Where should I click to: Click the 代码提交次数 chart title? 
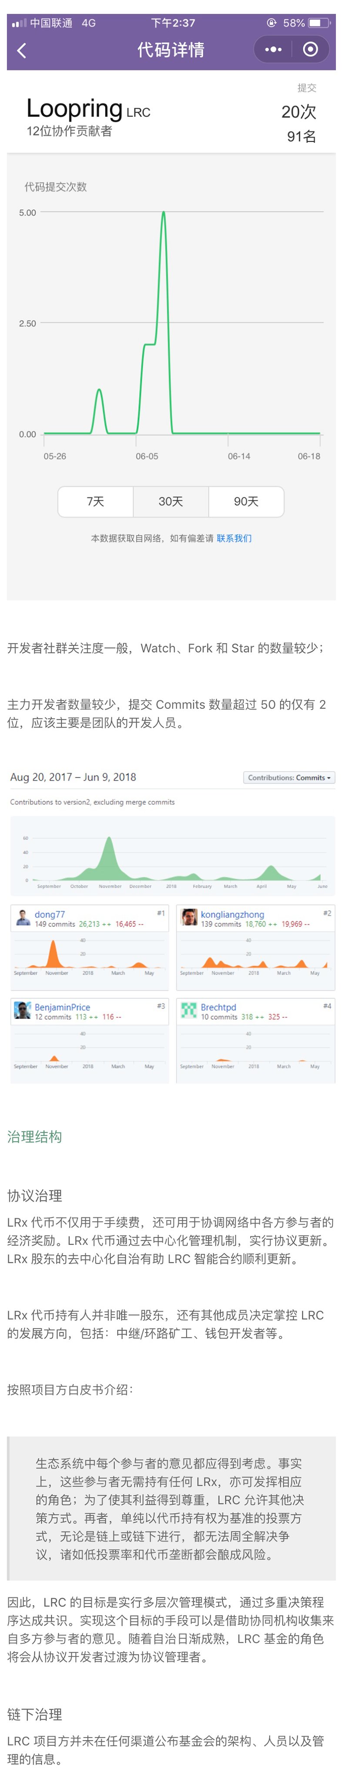(55, 187)
